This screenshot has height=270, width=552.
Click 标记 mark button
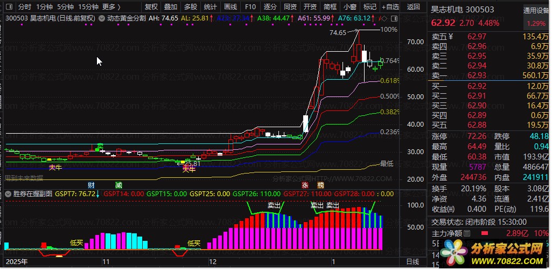coord(370,6)
